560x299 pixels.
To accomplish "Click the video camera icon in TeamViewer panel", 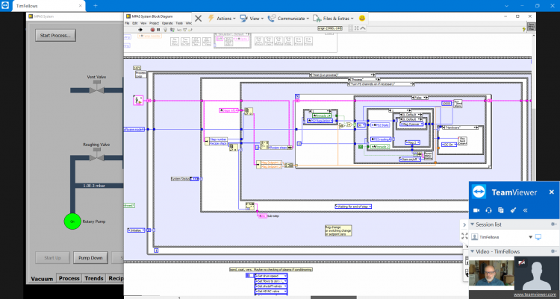I will click(476, 210).
